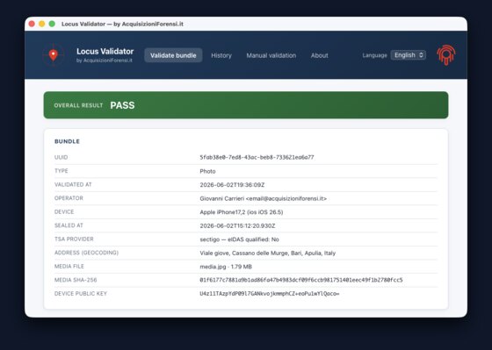Open the Validate bundle tab
492x350 pixels.
click(173, 55)
